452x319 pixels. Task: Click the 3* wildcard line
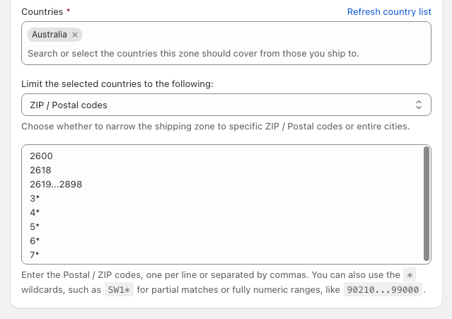click(35, 198)
